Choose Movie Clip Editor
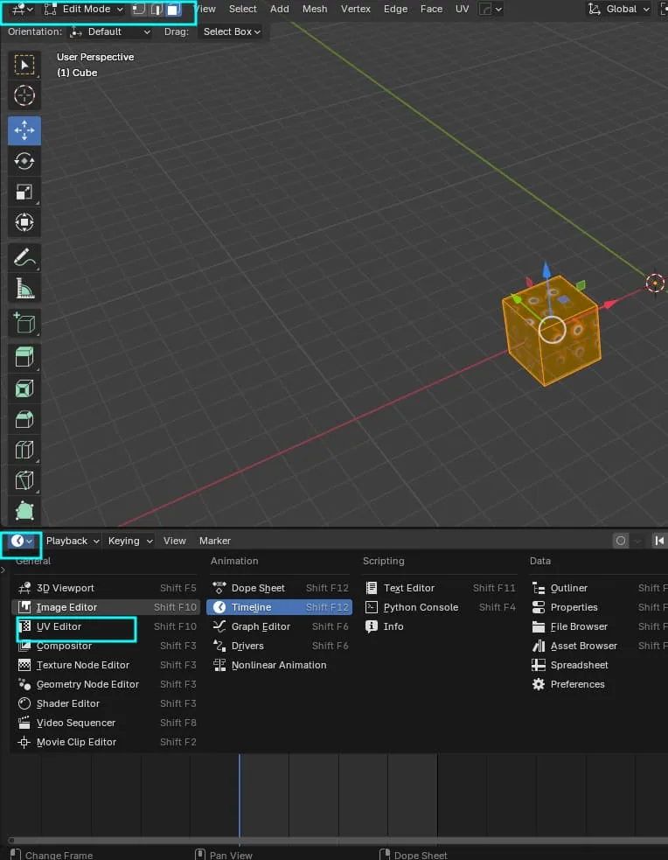668x860 pixels. coord(105,742)
